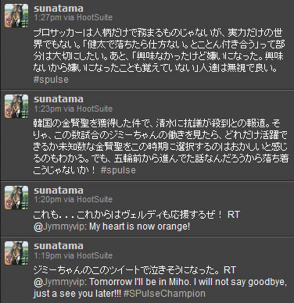Click the sunatama avatar on the 1:23pm tweet

click(x=16, y=106)
